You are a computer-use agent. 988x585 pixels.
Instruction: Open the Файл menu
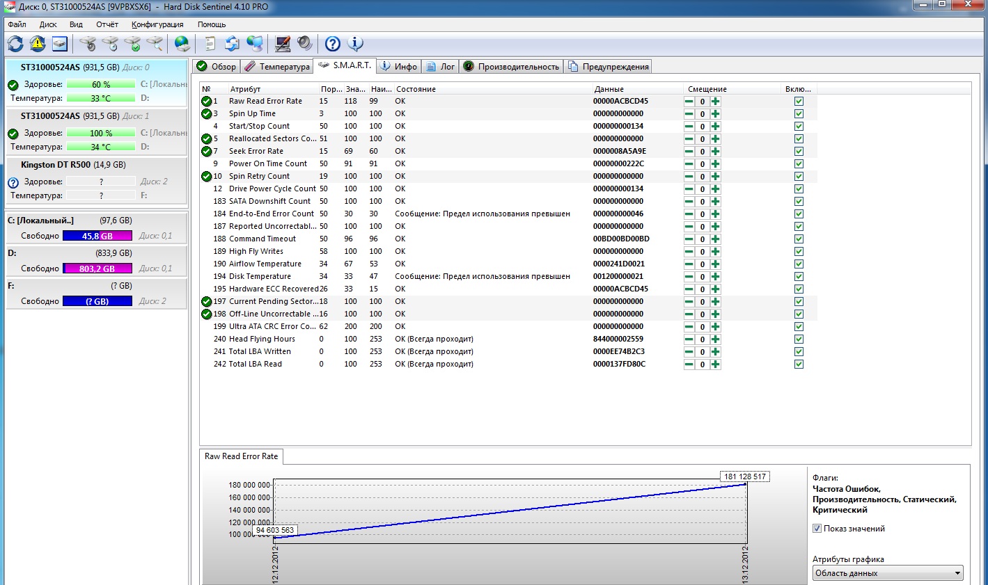point(17,24)
